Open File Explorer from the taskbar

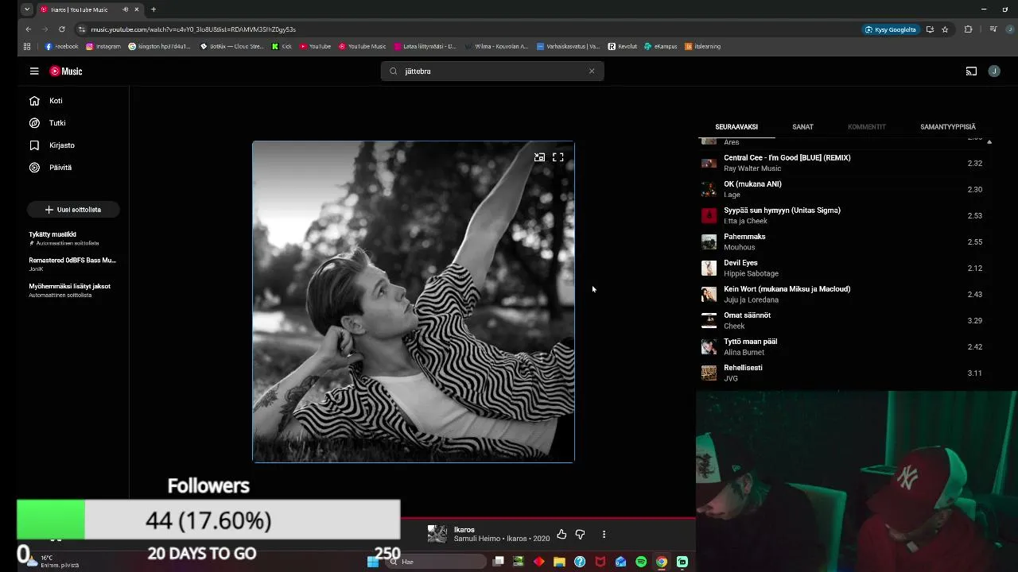click(559, 562)
